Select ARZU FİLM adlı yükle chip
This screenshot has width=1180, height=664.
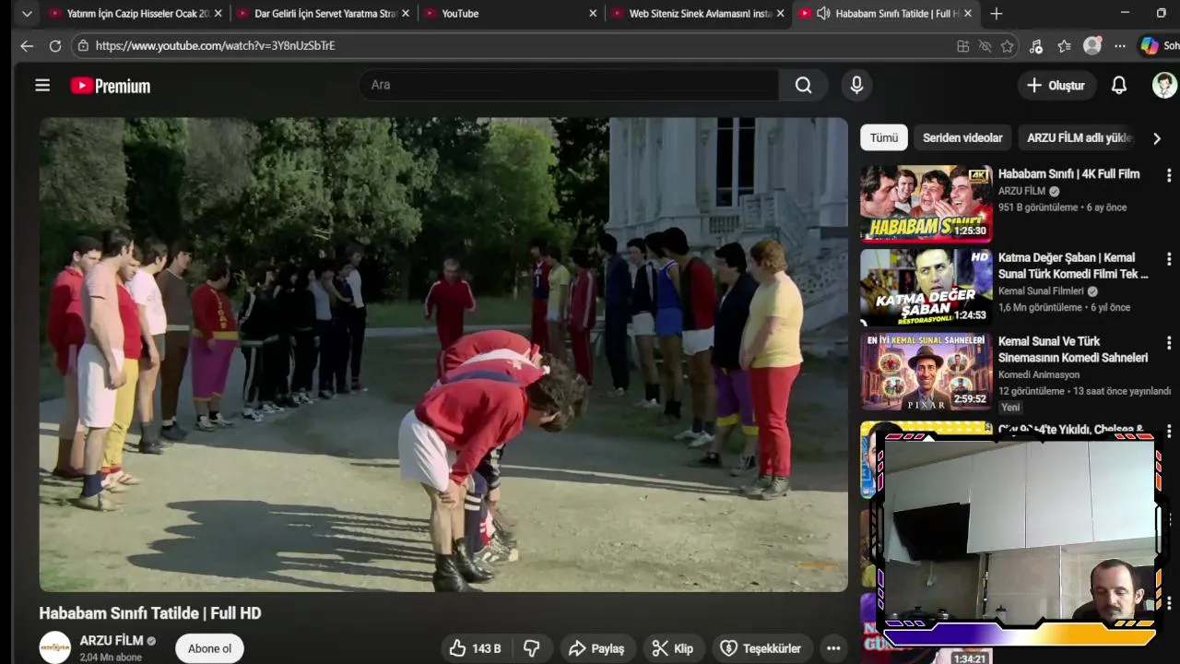click(x=1079, y=137)
